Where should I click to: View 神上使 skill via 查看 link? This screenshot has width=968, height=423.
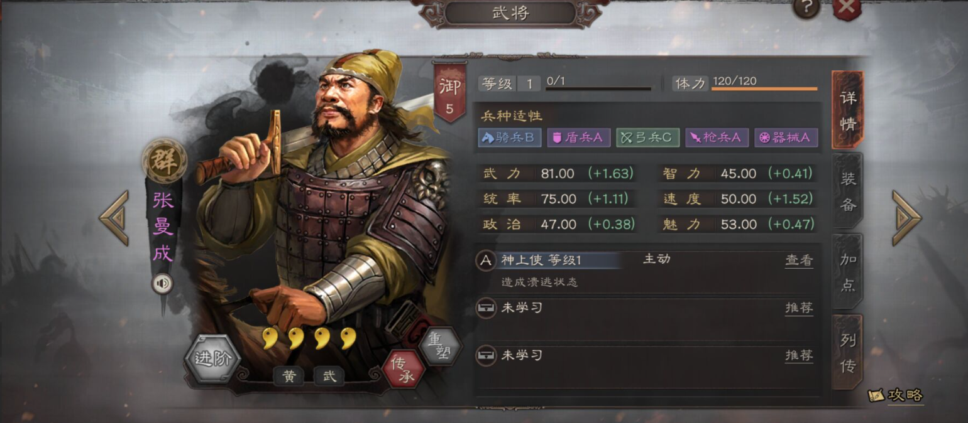click(799, 260)
